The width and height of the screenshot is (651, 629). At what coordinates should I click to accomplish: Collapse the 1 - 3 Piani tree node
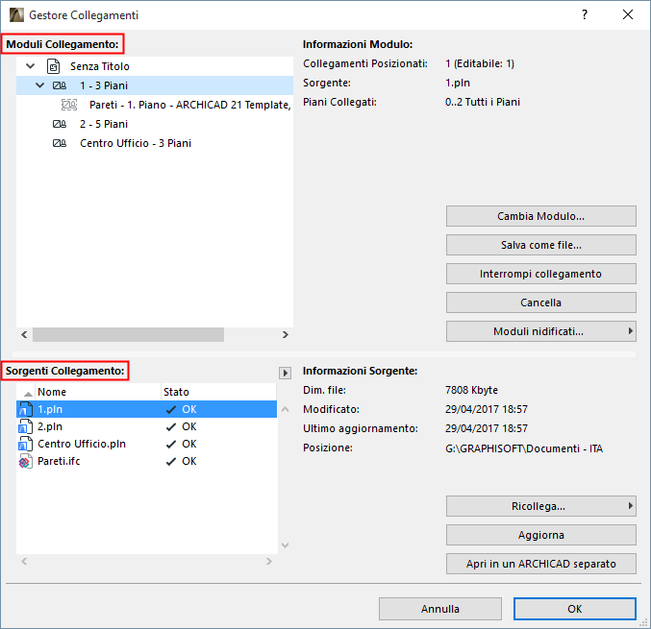click(x=39, y=85)
